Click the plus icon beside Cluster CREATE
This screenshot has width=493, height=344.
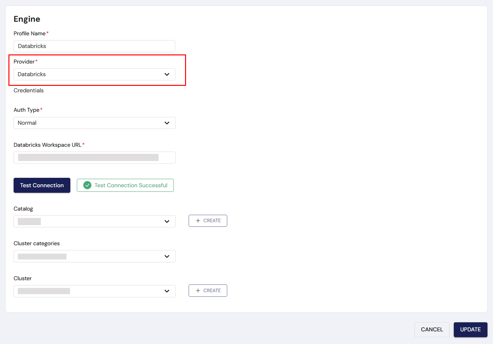point(198,290)
